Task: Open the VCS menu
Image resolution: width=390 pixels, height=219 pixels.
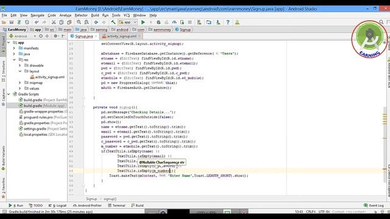Action: click(x=127, y=15)
